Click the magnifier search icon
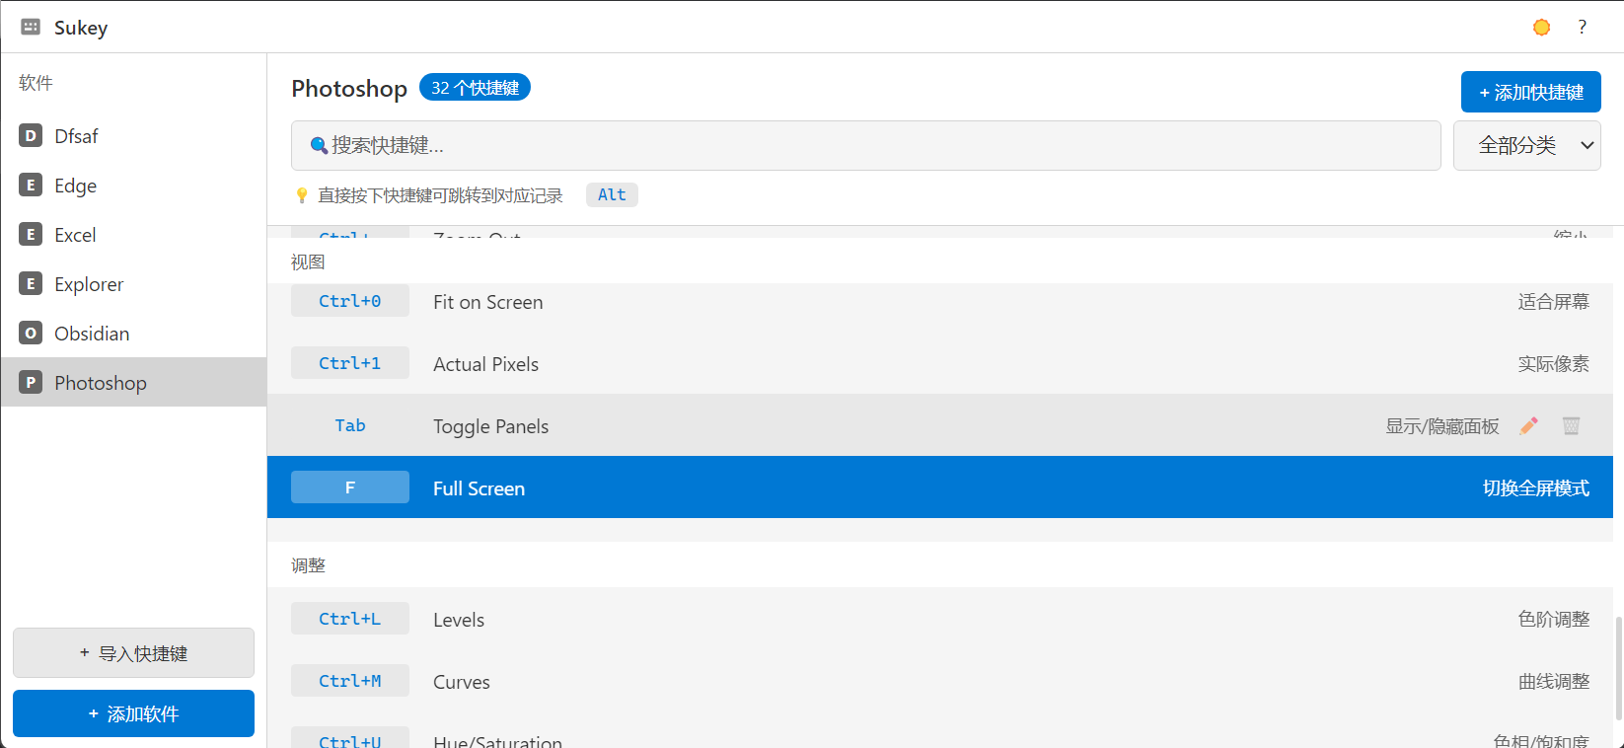The image size is (1624, 748). [319, 146]
